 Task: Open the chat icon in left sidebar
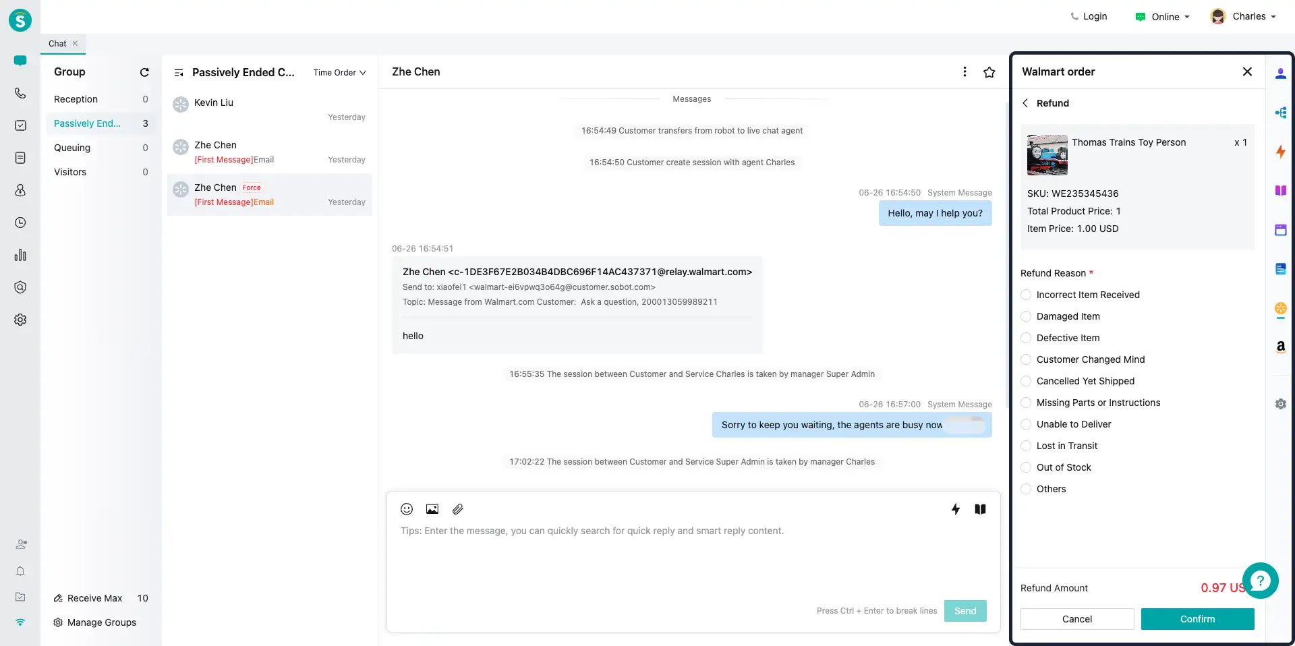pyautogui.click(x=20, y=61)
